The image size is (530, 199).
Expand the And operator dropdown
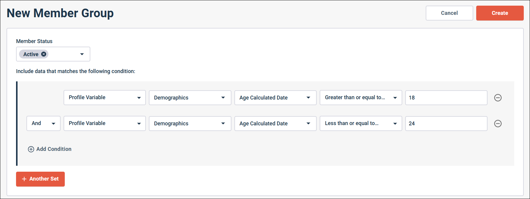pyautogui.click(x=43, y=123)
